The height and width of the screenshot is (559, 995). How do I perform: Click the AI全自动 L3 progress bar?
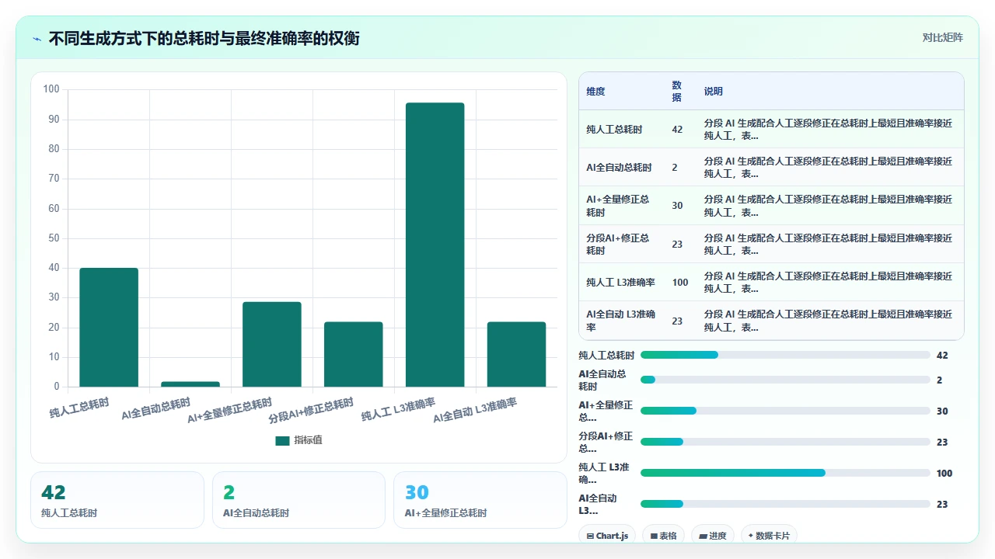(785, 504)
